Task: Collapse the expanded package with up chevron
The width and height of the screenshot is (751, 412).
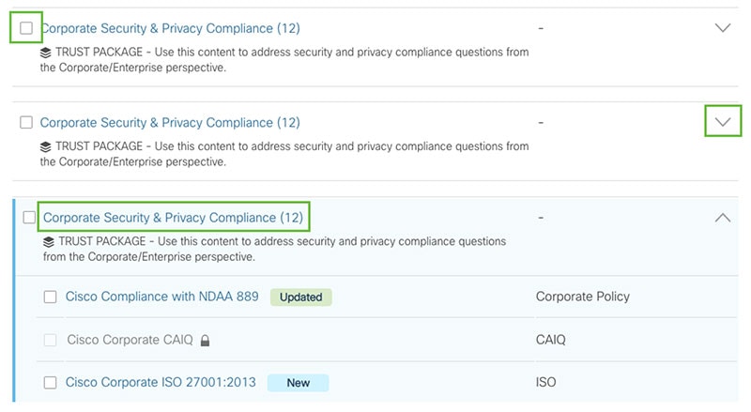Action: pyautogui.click(x=723, y=218)
